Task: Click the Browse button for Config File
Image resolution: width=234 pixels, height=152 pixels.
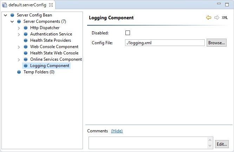Action: [216, 43]
